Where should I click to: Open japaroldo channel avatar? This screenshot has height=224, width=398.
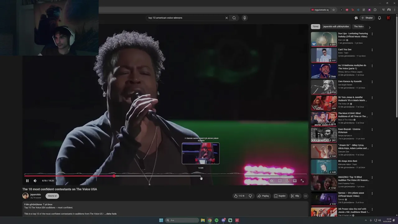[25, 196]
